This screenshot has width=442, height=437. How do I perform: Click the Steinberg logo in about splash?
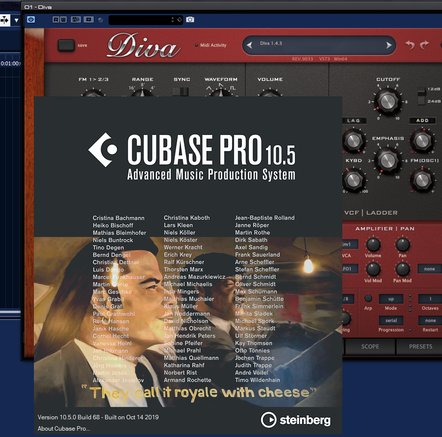[x=296, y=420]
